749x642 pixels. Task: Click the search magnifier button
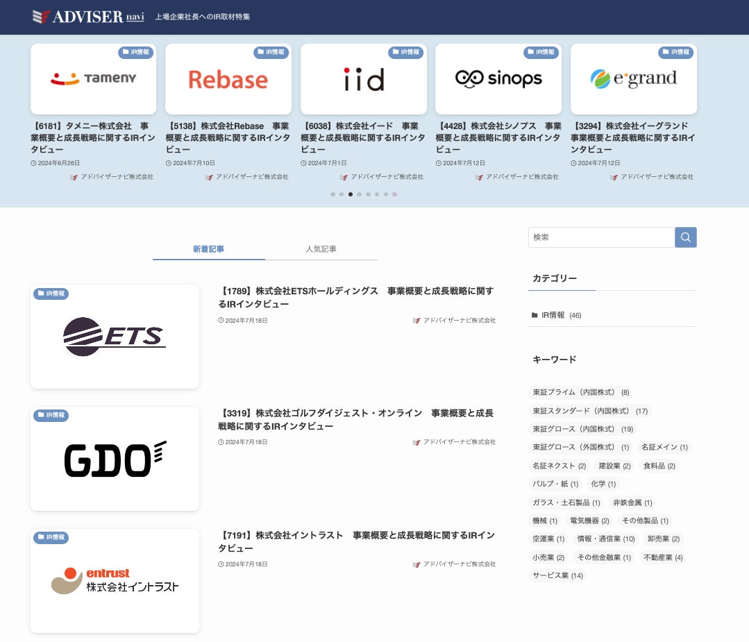pos(685,237)
